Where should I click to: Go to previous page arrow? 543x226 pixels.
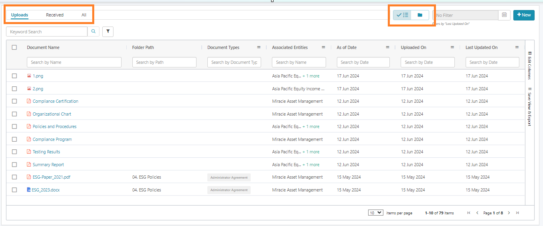477,213
